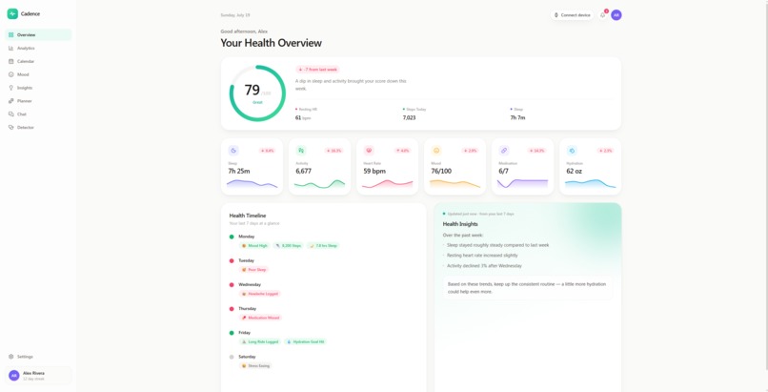
Task: Click the Hydration Goal Hit tag
Action: tap(305, 341)
